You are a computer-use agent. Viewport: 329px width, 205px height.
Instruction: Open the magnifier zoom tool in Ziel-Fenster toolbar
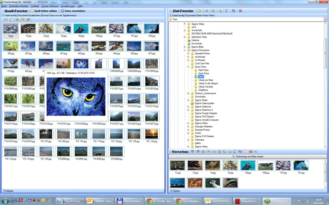(213, 11)
